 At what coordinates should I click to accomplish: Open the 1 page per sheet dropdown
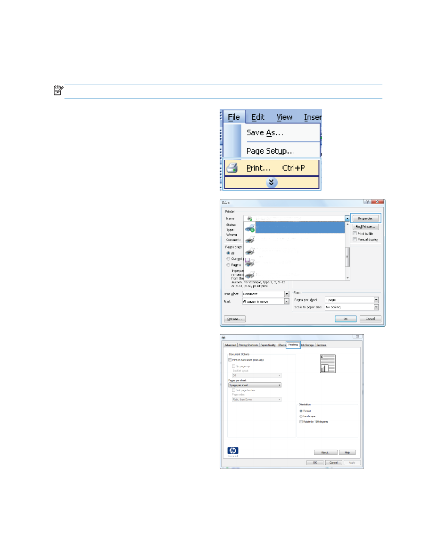pyautogui.click(x=255, y=385)
